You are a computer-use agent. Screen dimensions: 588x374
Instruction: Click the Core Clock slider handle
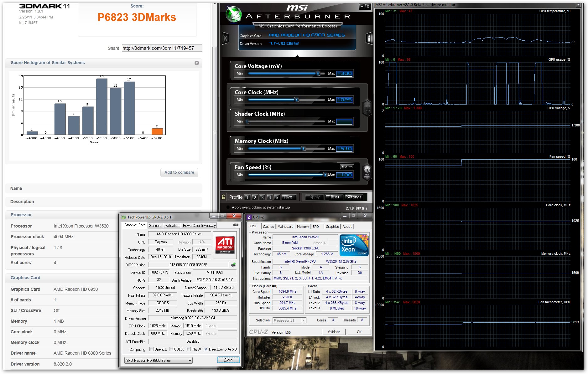pos(297,100)
